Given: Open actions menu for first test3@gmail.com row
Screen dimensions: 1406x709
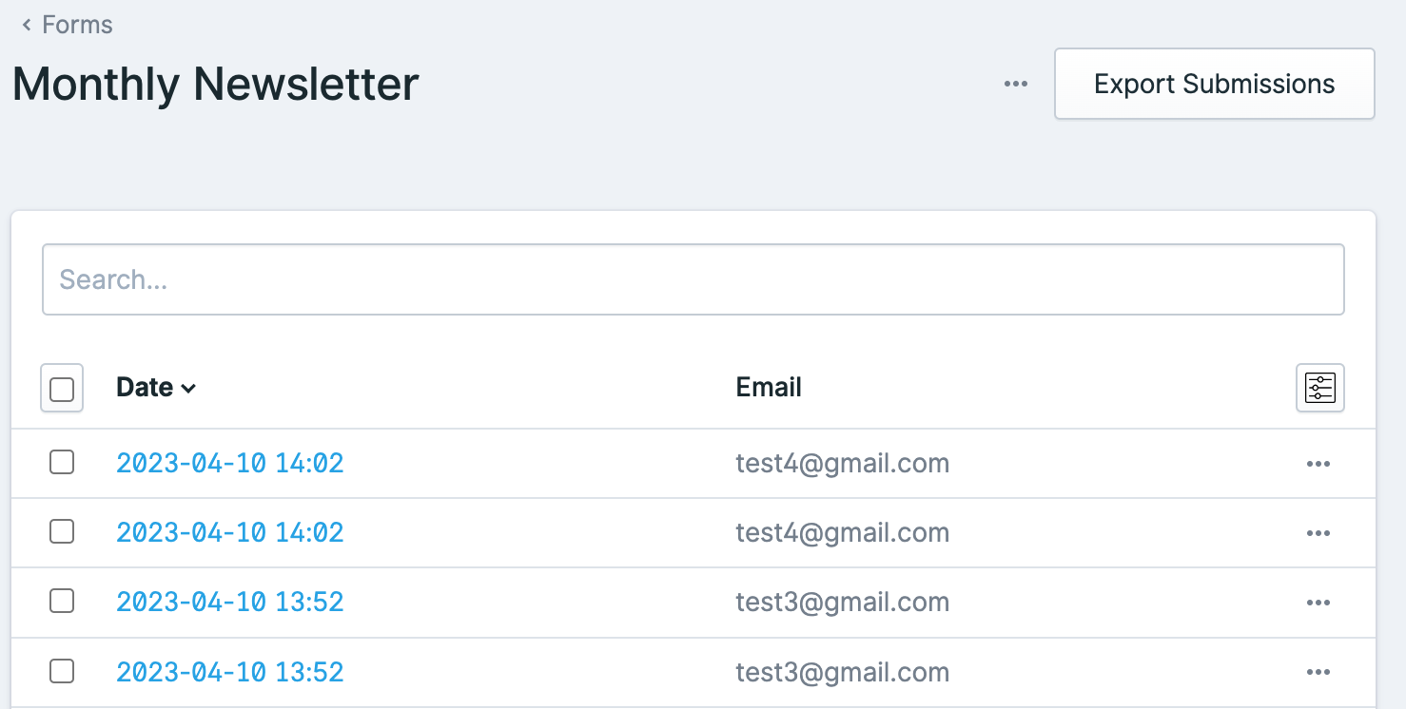Looking at the screenshot, I should click(x=1318, y=603).
